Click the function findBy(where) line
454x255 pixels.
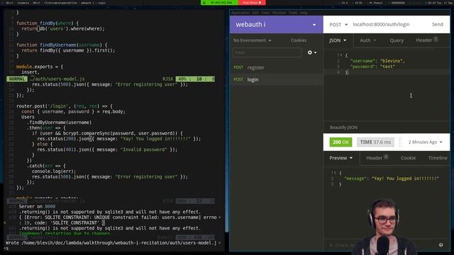[x=48, y=23]
